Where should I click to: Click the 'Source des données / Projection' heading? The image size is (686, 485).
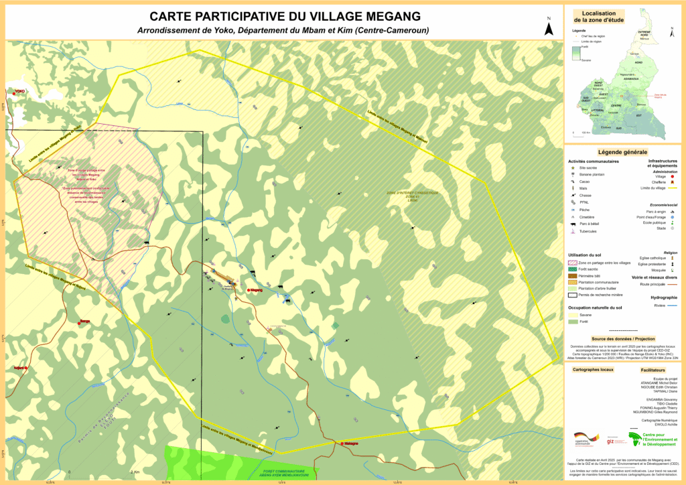(x=623, y=338)
